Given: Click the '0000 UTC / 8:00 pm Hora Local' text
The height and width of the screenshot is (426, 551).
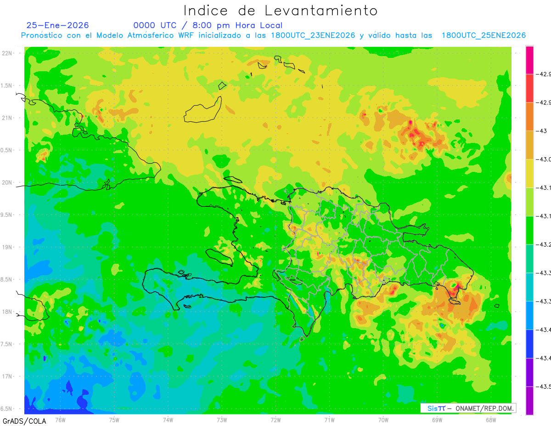Looking at the screenshot, I should (208, 25).
